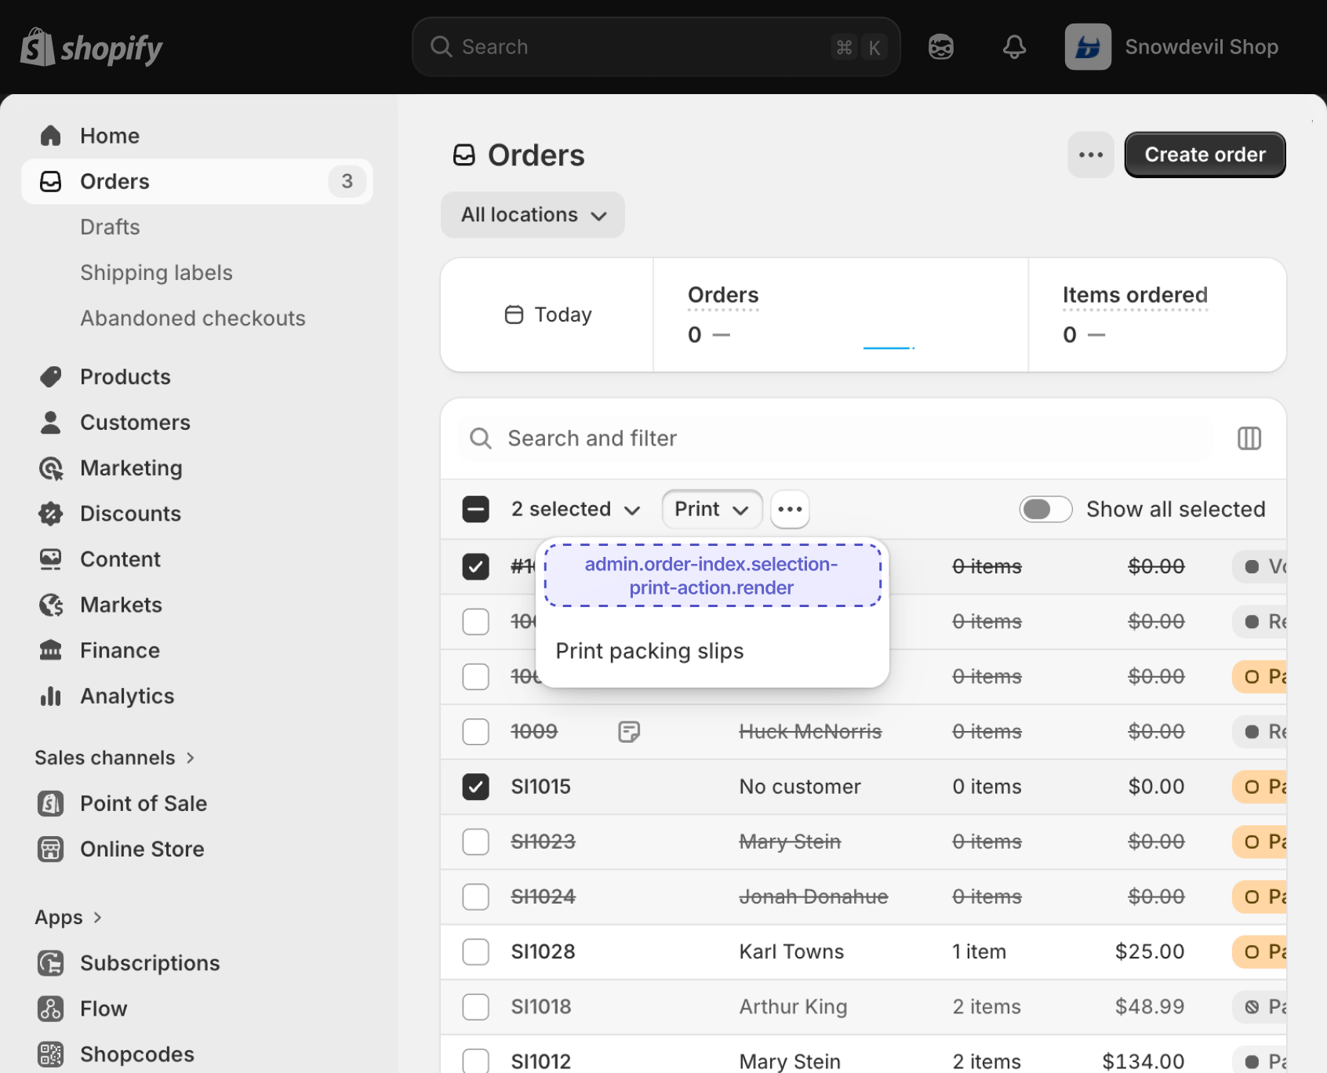Click the Analytics bar chart icon
The height and width of the screenshot is (1073, 1327).
tap(51, 696)
